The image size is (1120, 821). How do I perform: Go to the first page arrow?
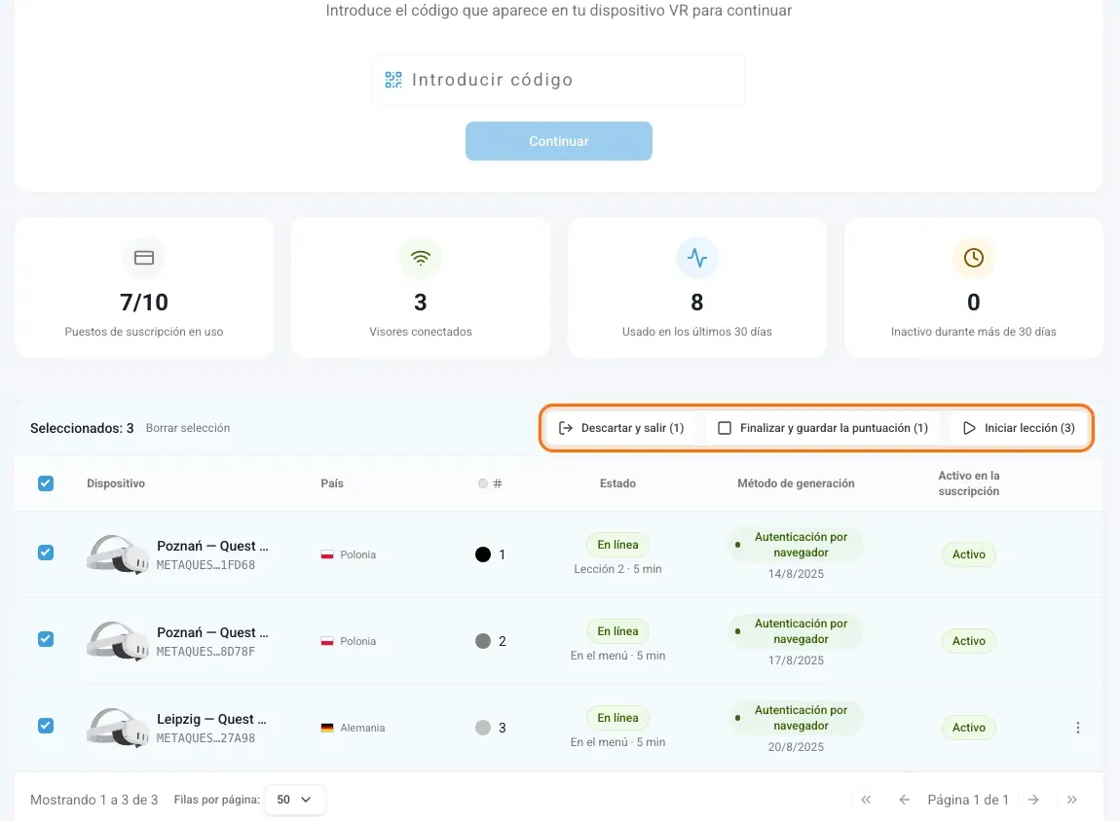[x=866, y=800]
